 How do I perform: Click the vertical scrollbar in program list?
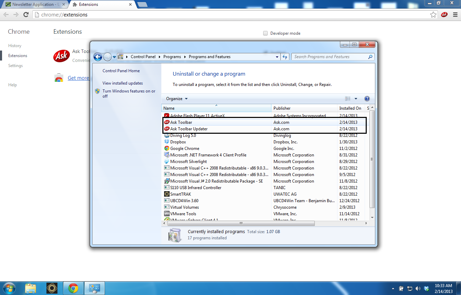tap(372, 160)
